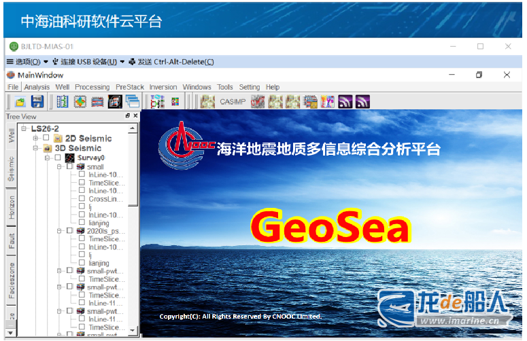Click the colorful LYF toolbar icon
The height and width of the screenshot is (341, 527).
pos(328,102)
